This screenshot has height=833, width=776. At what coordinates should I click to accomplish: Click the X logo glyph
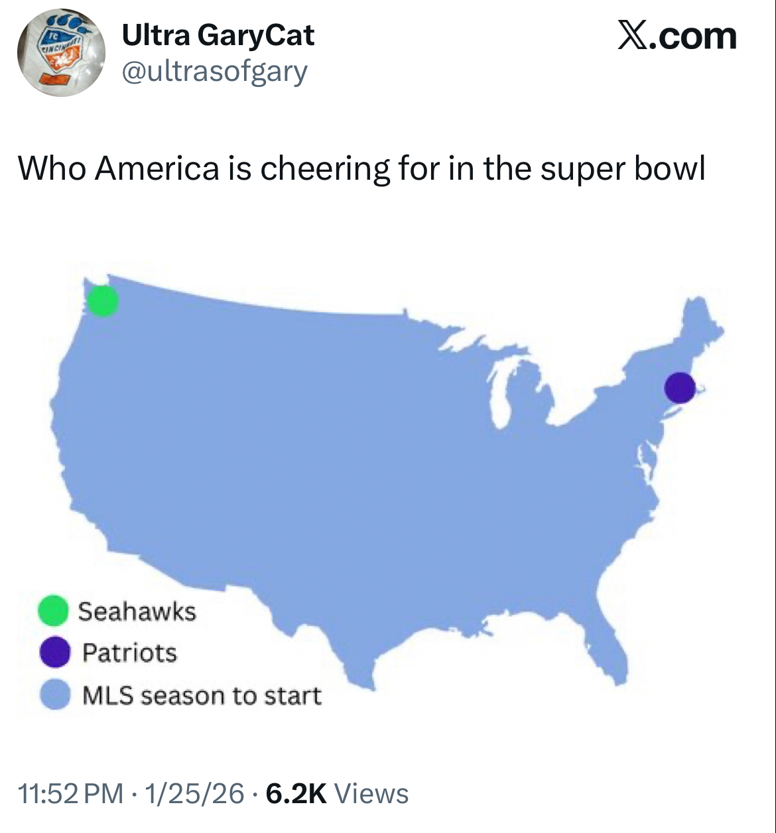[632, 36]
